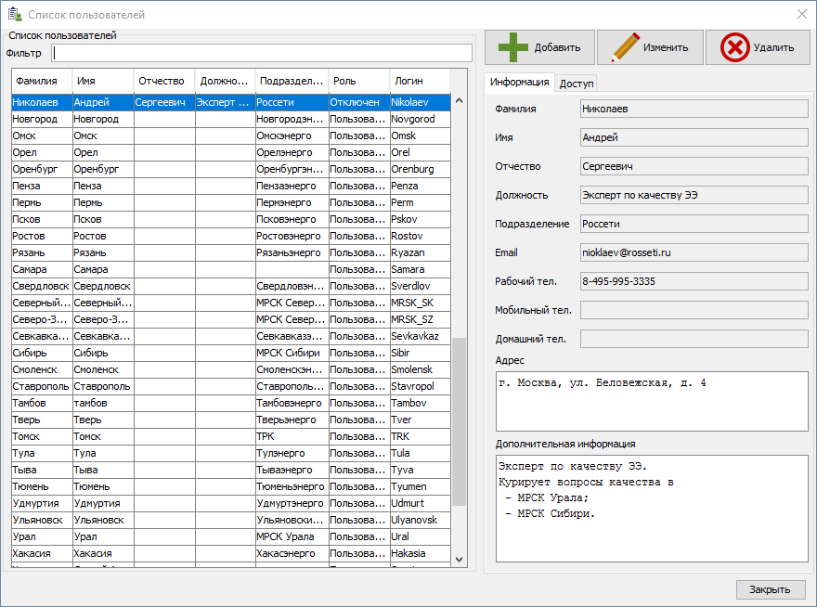Click the user list scrollbar thumb
The image size is (817, 607).
pyautogui.click(x=459, y=421)
